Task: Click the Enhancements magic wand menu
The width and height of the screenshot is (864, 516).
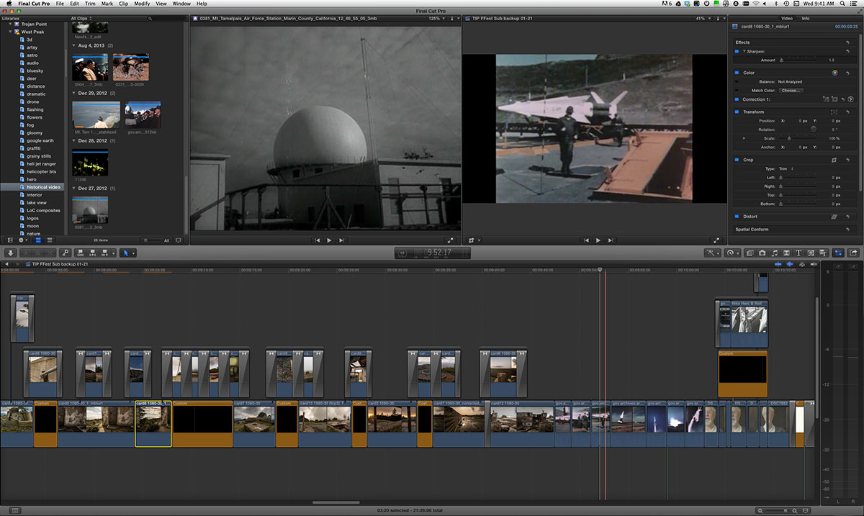Action: [x=713, y=253]
